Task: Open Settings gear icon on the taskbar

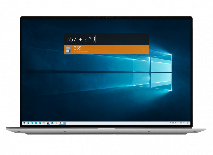Action: pyautogui.click(x=60, y=123)
